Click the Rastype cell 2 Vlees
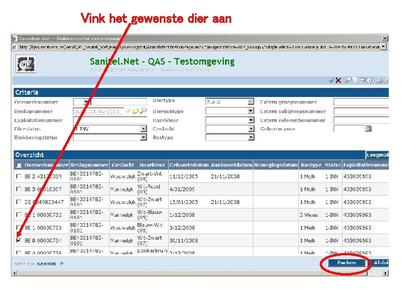 point(309,215)
